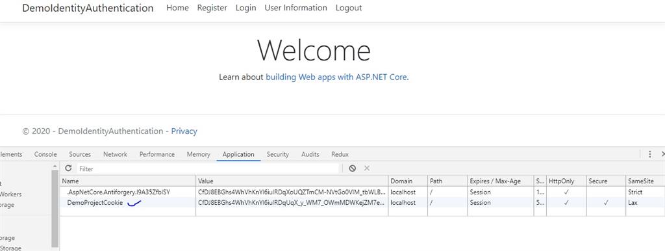
Task: Switch to the Sources tab
Action: point(80,154)
